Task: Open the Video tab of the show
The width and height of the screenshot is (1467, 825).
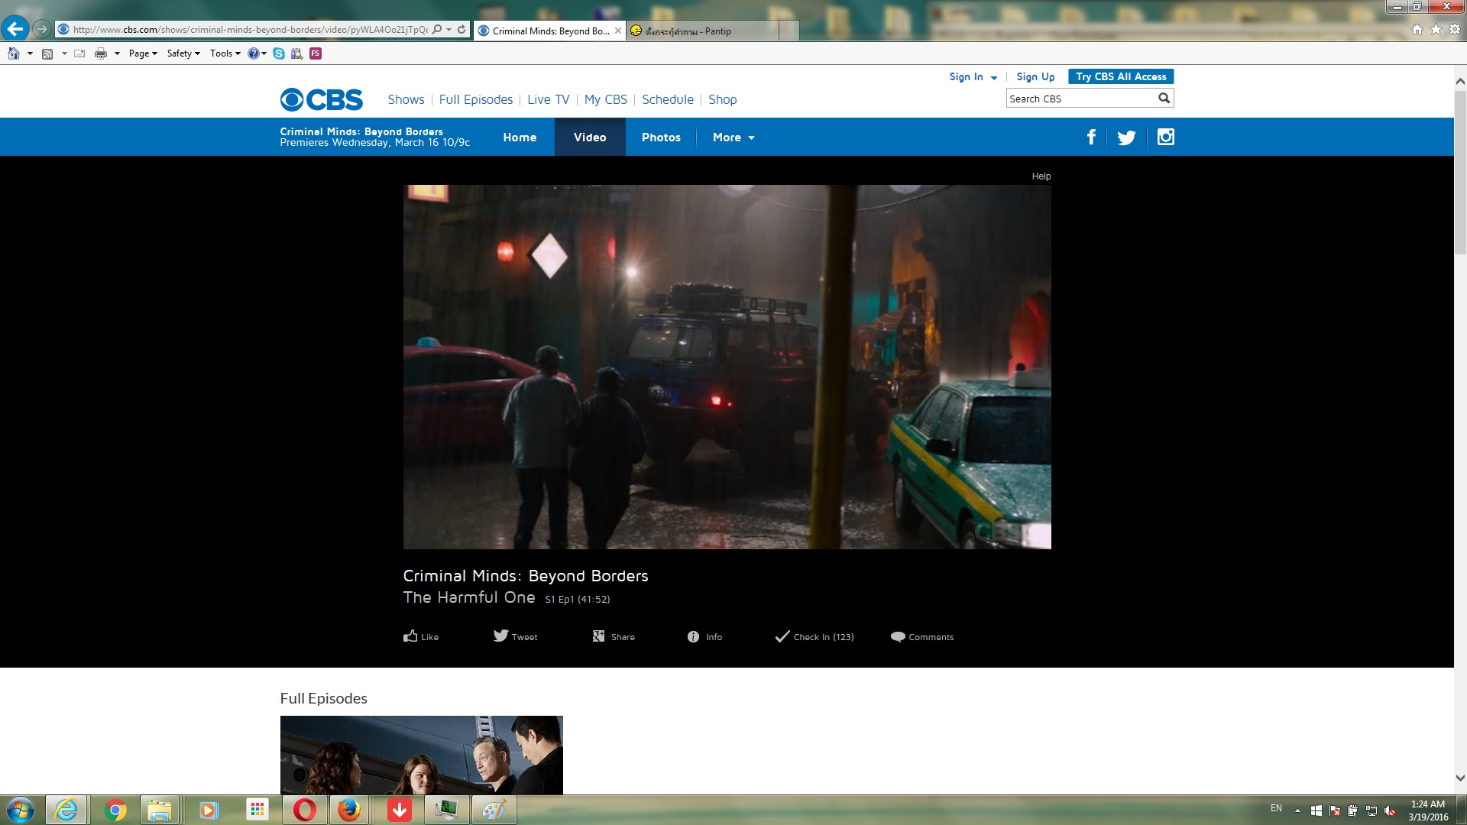Action: [590, 137]
